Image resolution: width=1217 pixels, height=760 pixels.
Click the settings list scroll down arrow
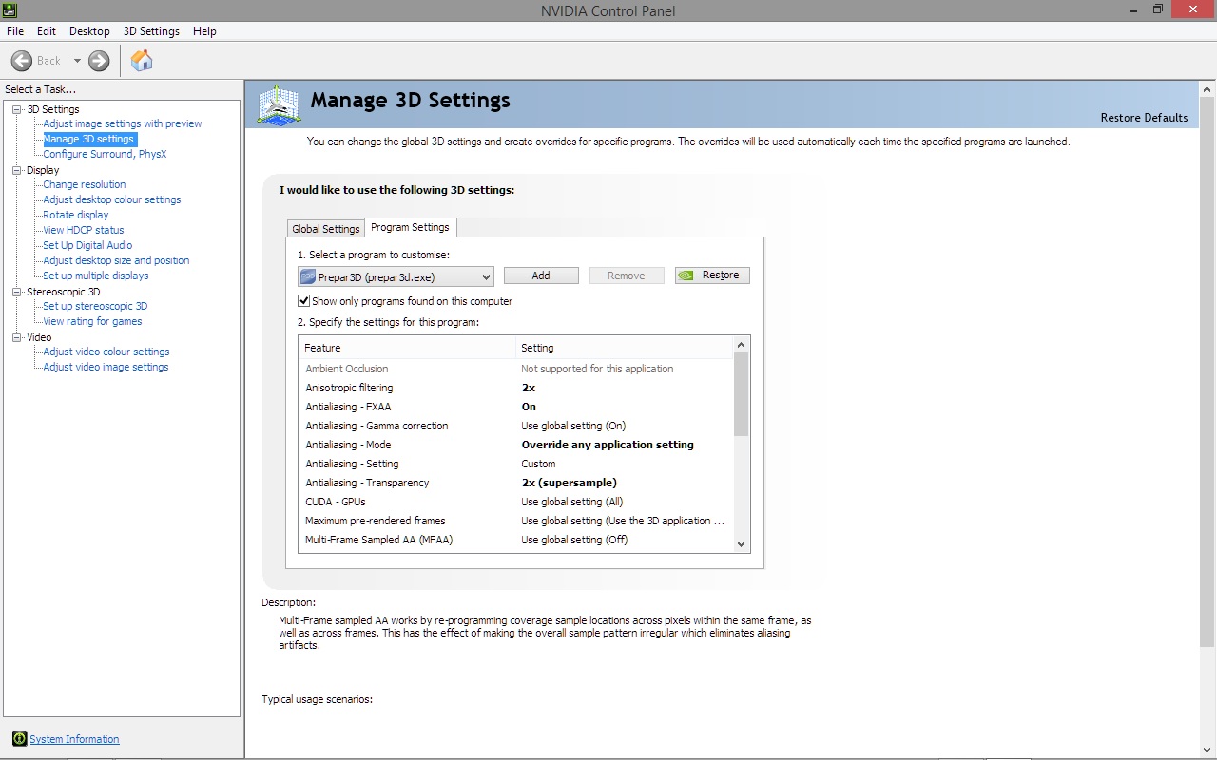coord(742,543)
